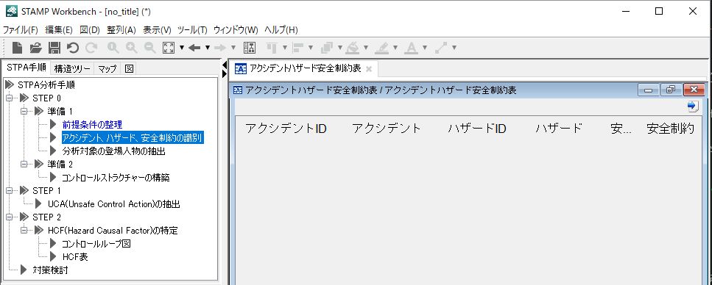This screenshot has height=285, width=712.
Task: Collapse the STEP 0 tree node
Action: coord(10,98)
